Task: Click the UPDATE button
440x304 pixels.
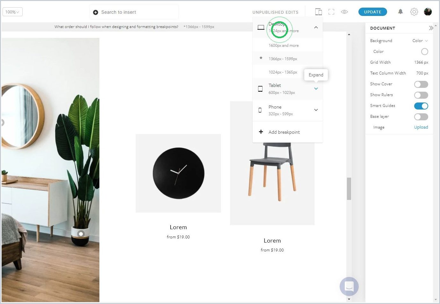Action: click(x=372, y=12)
